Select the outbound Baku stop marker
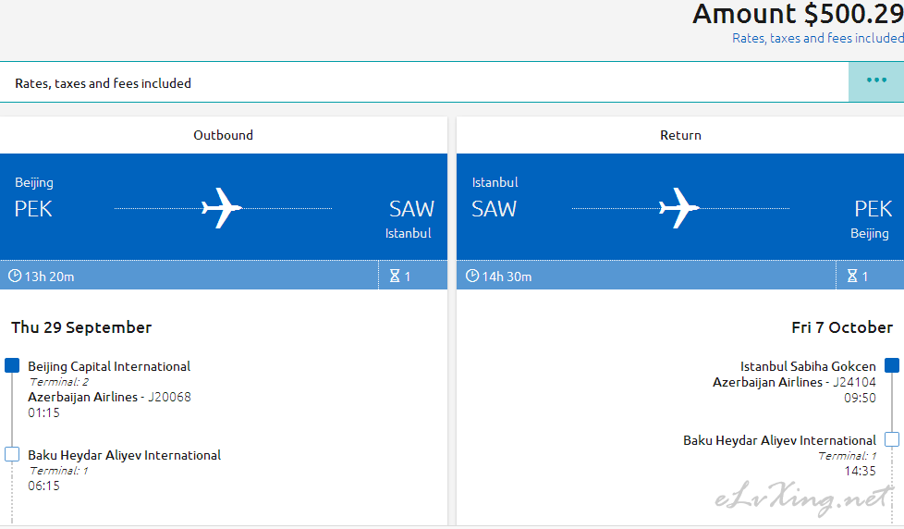 12,454
